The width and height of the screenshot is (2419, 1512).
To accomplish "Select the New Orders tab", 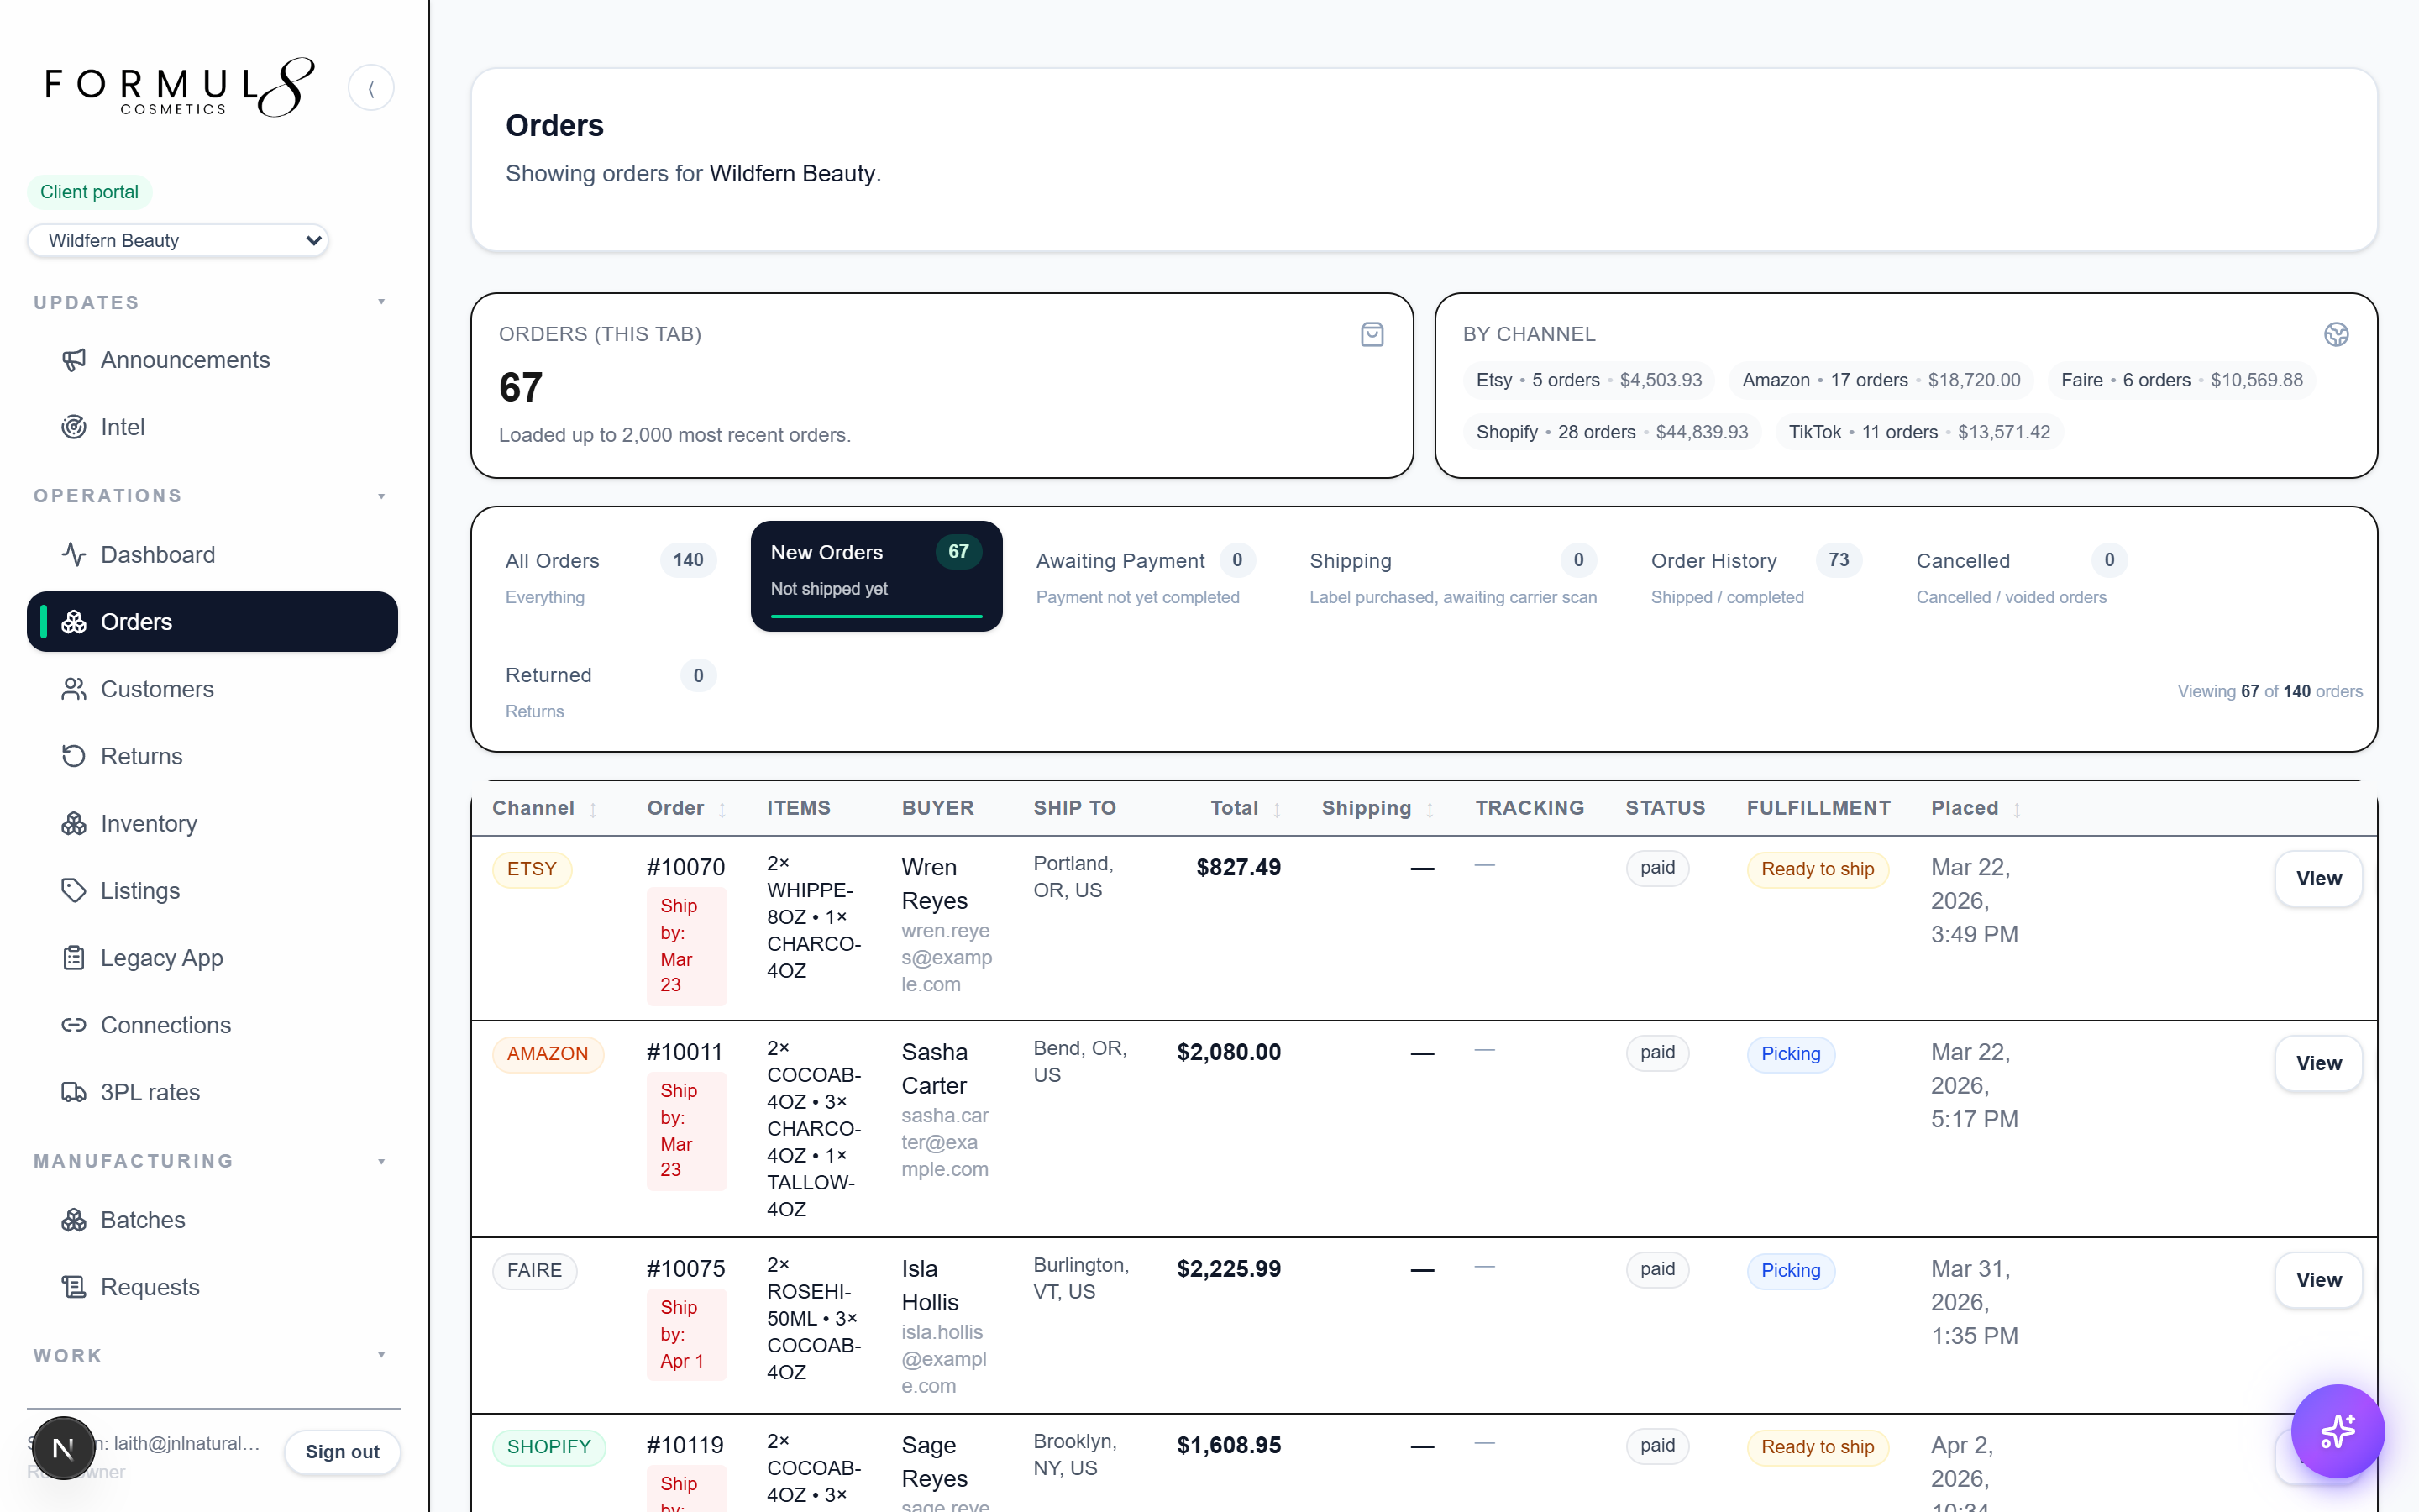I will click(876, 576).
